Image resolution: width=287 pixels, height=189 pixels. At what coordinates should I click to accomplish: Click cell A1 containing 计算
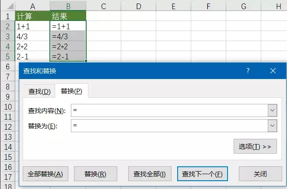[33, 17]
